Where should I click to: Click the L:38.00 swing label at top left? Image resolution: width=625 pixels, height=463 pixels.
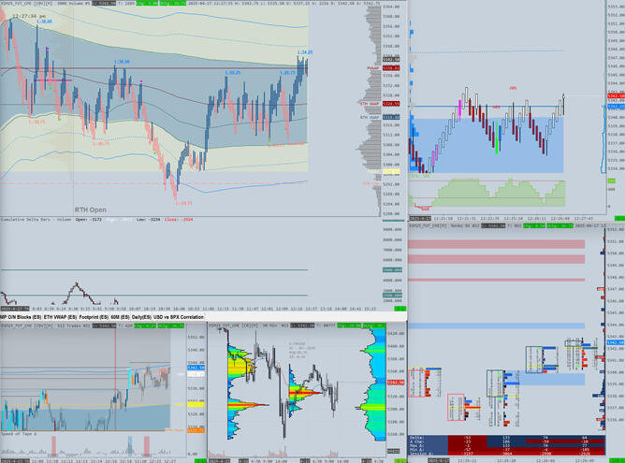(43, 22)
